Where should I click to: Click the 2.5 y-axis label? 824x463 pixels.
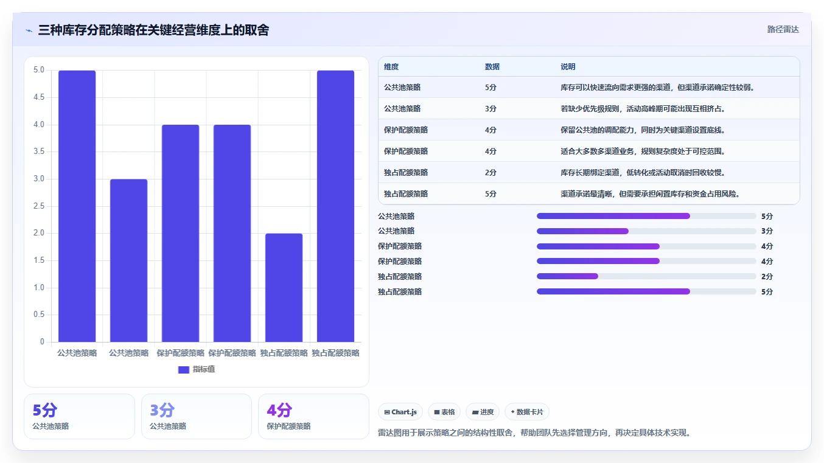(x=39, y=206)
